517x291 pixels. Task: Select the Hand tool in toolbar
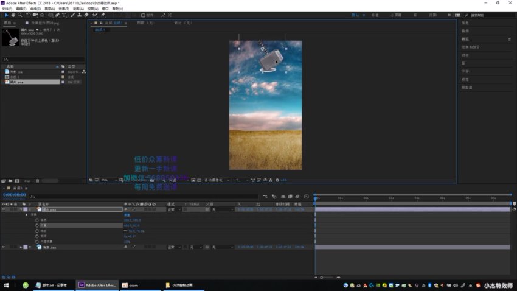[x=13, y=15]
